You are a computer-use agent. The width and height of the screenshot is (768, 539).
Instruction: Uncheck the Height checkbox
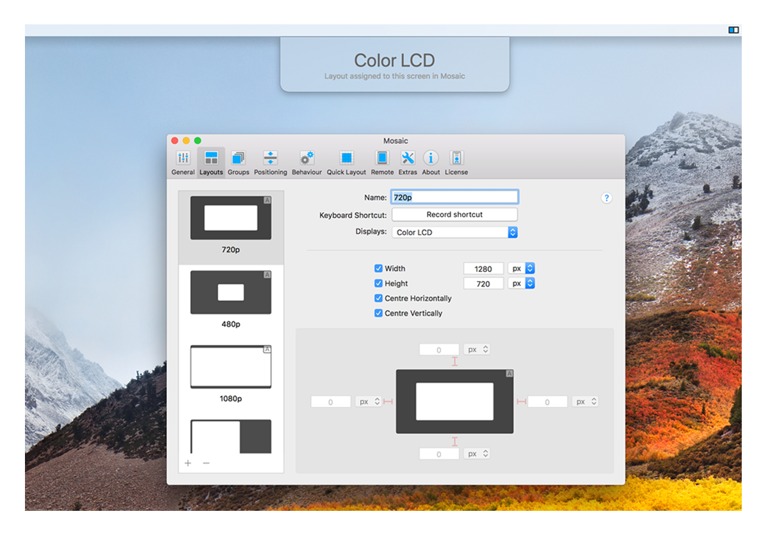coord(378,283)
